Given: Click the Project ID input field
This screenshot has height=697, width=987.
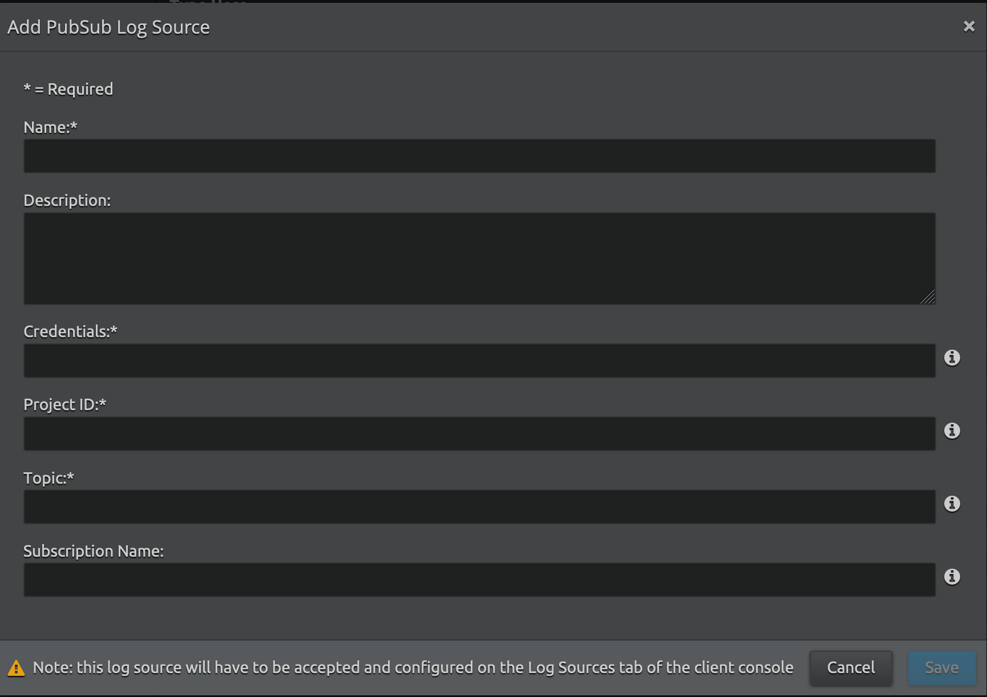Looking at the screenshot, I should [479, 433].
